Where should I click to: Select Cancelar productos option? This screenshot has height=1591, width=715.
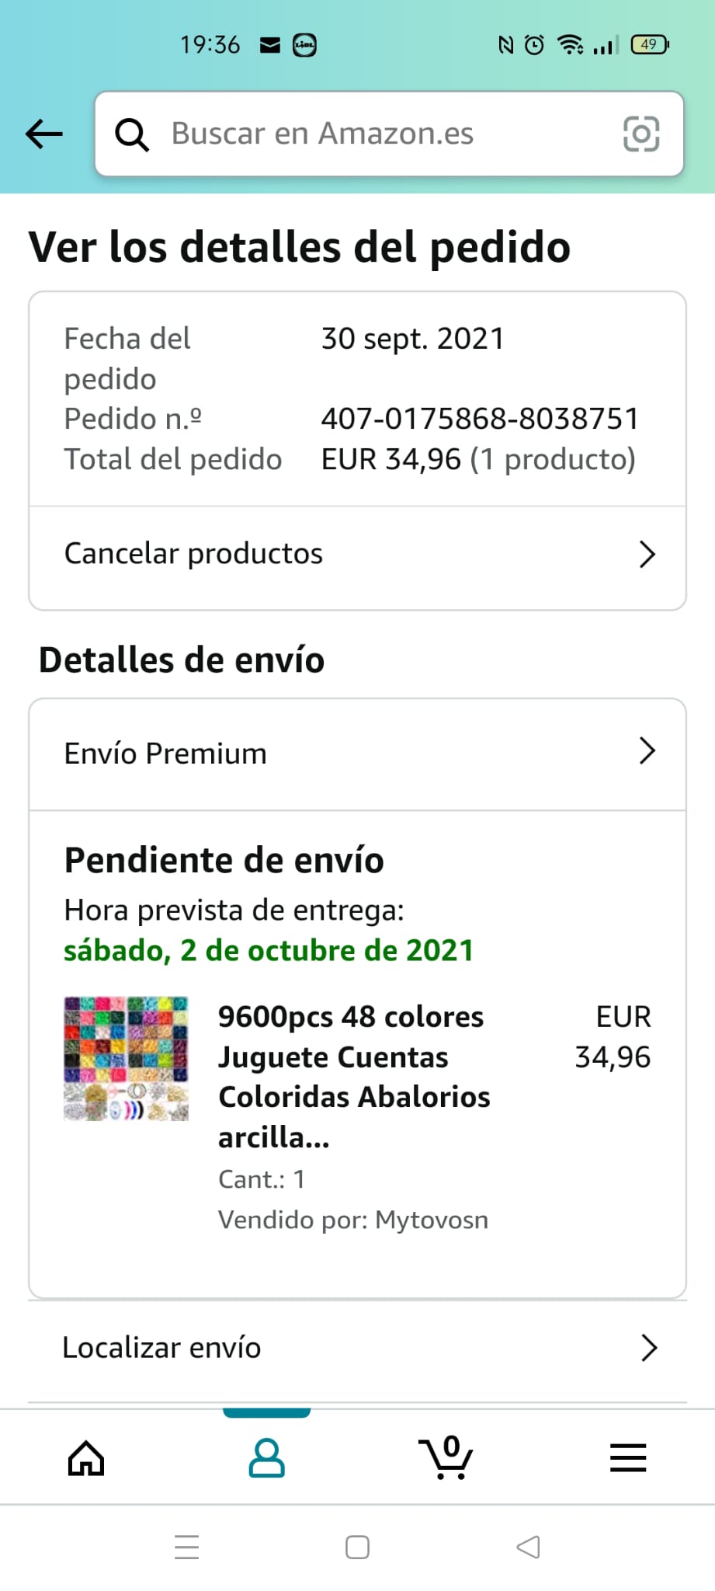[357, 554]
